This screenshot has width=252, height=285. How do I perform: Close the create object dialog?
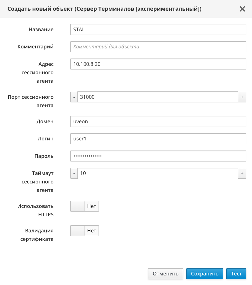point(242,9)
